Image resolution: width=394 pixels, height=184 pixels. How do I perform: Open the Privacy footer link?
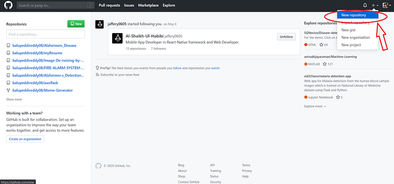coord(247,171)
